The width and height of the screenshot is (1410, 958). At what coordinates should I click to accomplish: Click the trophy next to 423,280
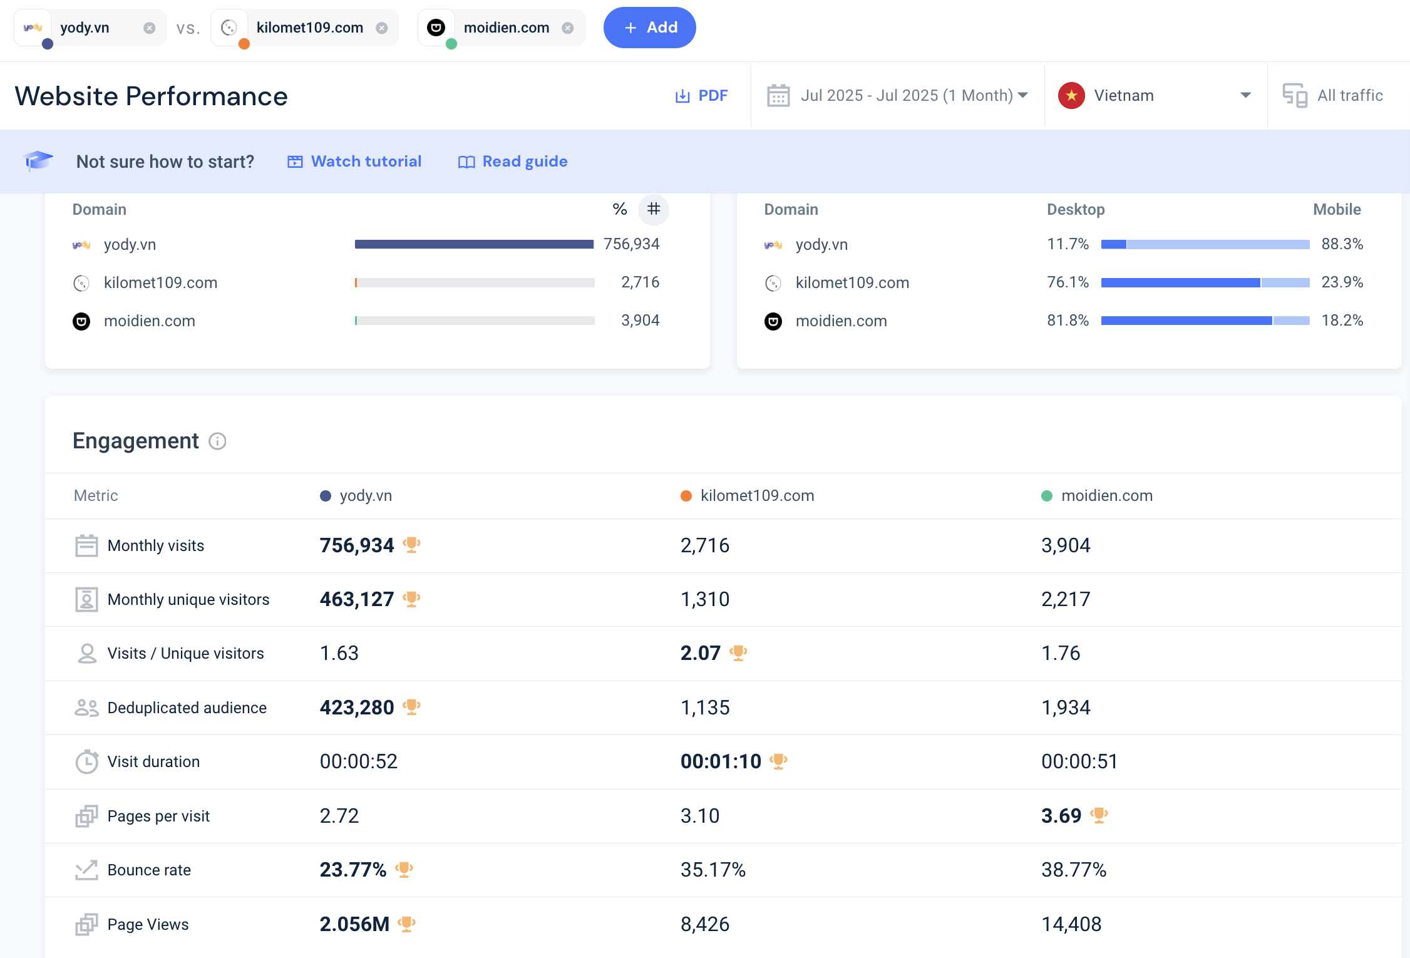coord(411,707)
